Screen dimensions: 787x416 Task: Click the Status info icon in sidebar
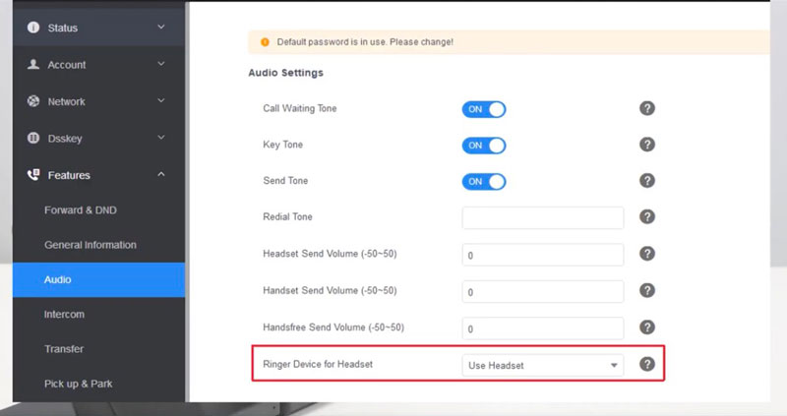tap(33, 28)
